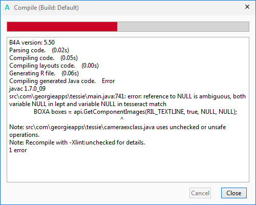Click the Parsing code. (0.02s) line

point(39,50)
